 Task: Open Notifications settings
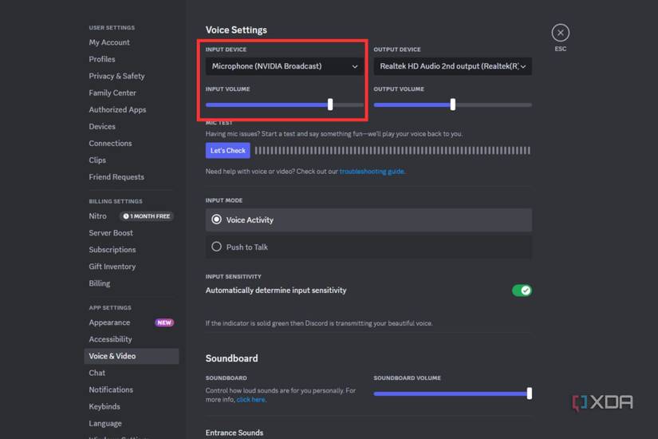click(x=111, y=390)
